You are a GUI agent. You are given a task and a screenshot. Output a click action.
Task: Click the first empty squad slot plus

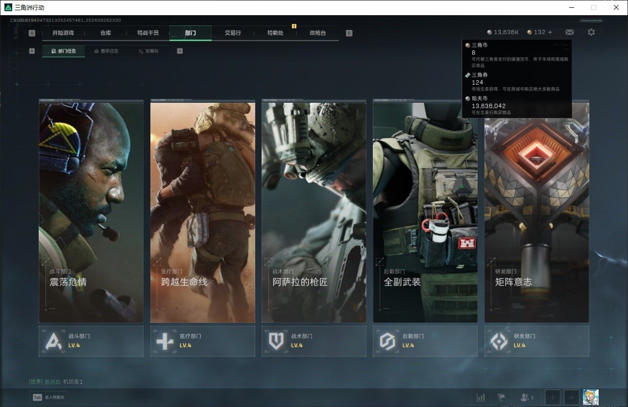(553, 397)
